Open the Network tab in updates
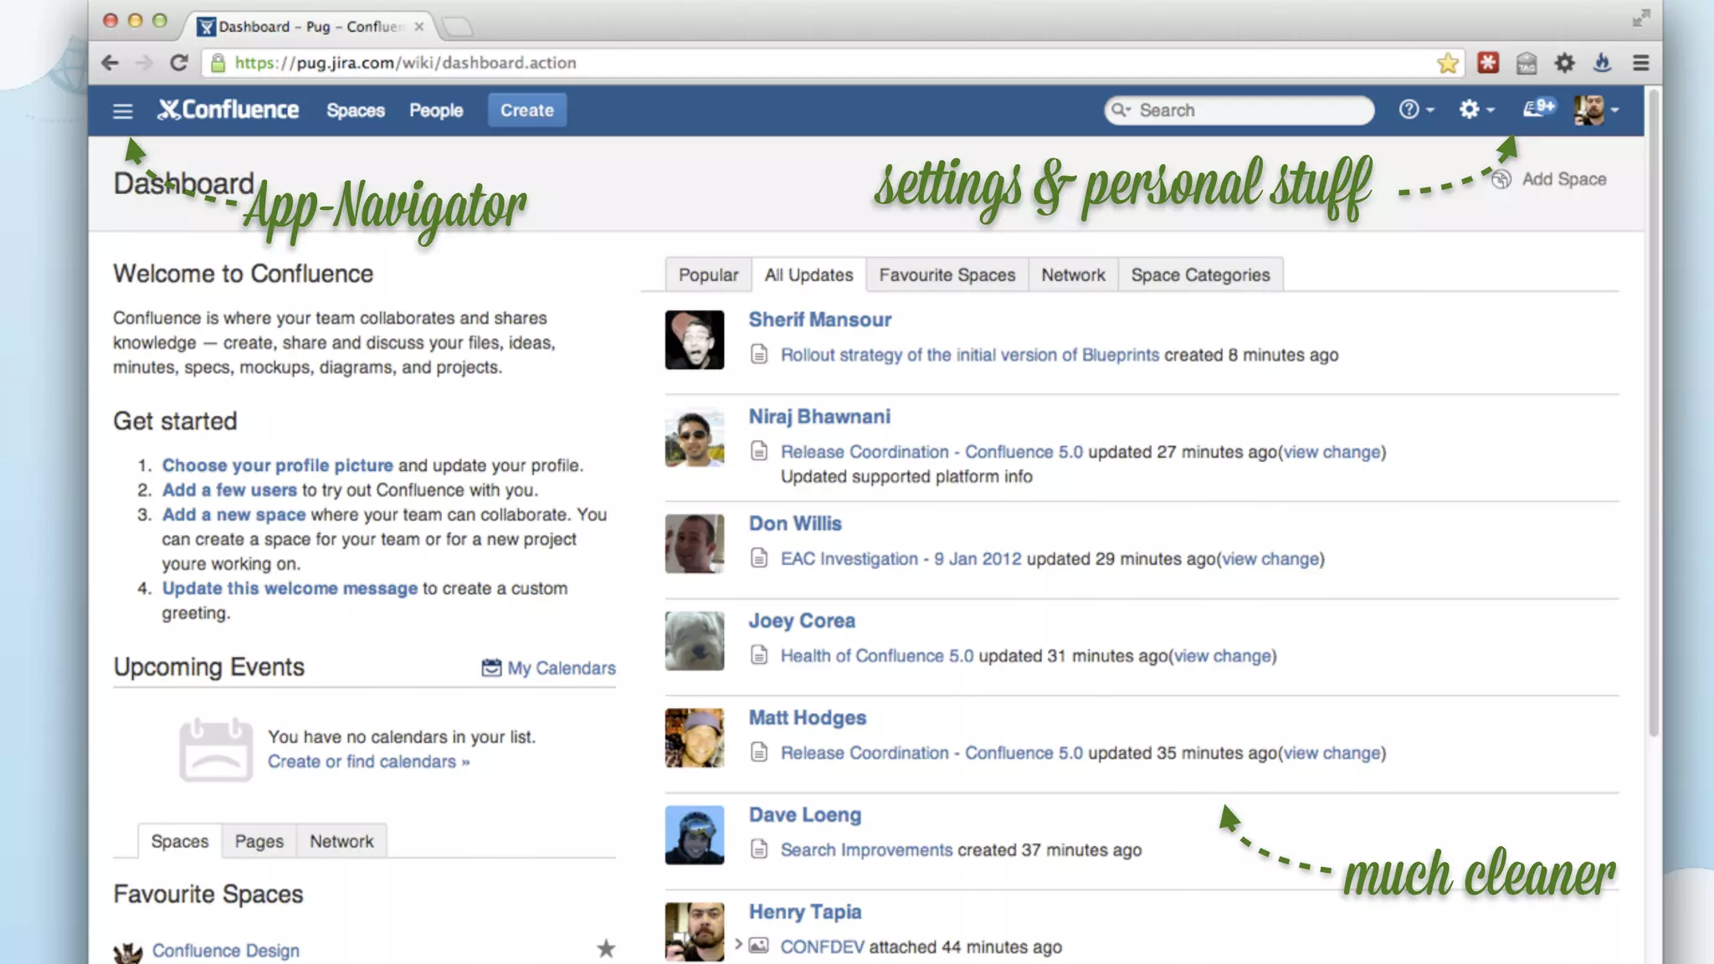Image resolution: width=1714 pixels, height=964 pixels. [1073, 274]
